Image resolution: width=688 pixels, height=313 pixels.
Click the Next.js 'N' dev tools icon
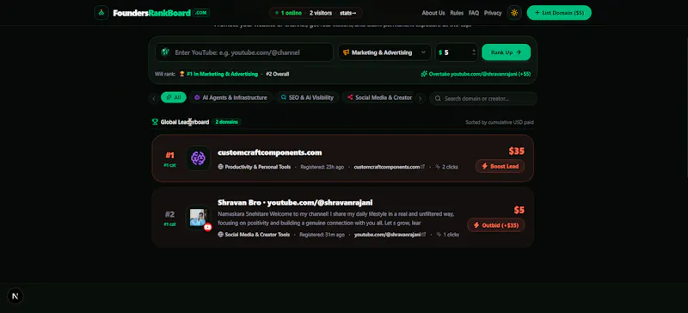pos(15,297)
